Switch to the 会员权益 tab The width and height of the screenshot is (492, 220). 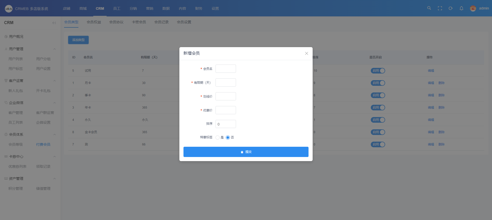(x=94, y=22)
